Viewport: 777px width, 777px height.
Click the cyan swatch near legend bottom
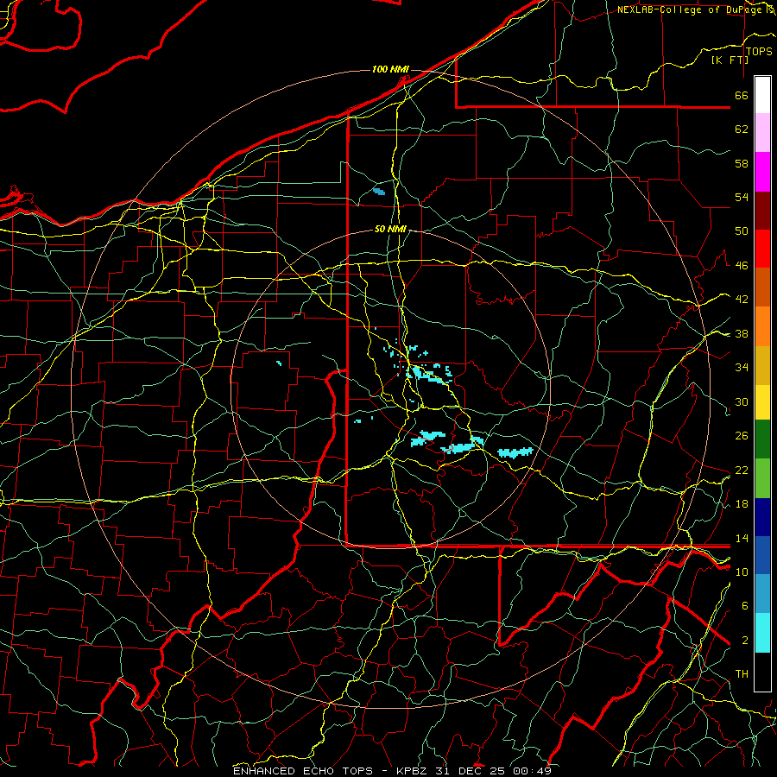point(762,633)
